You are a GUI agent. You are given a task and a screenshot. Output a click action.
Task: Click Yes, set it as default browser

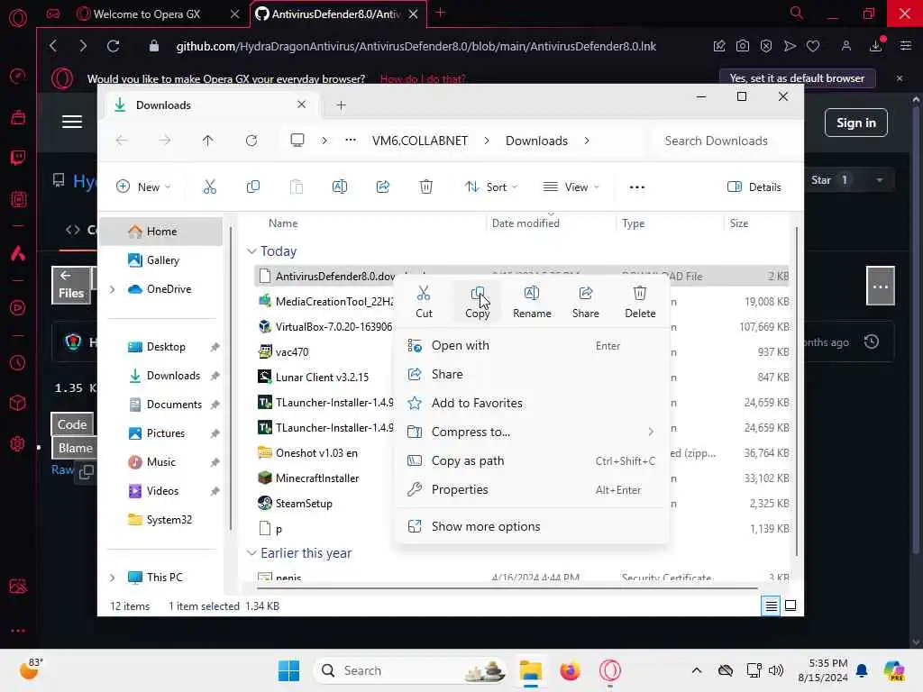[x=797, y=78]
